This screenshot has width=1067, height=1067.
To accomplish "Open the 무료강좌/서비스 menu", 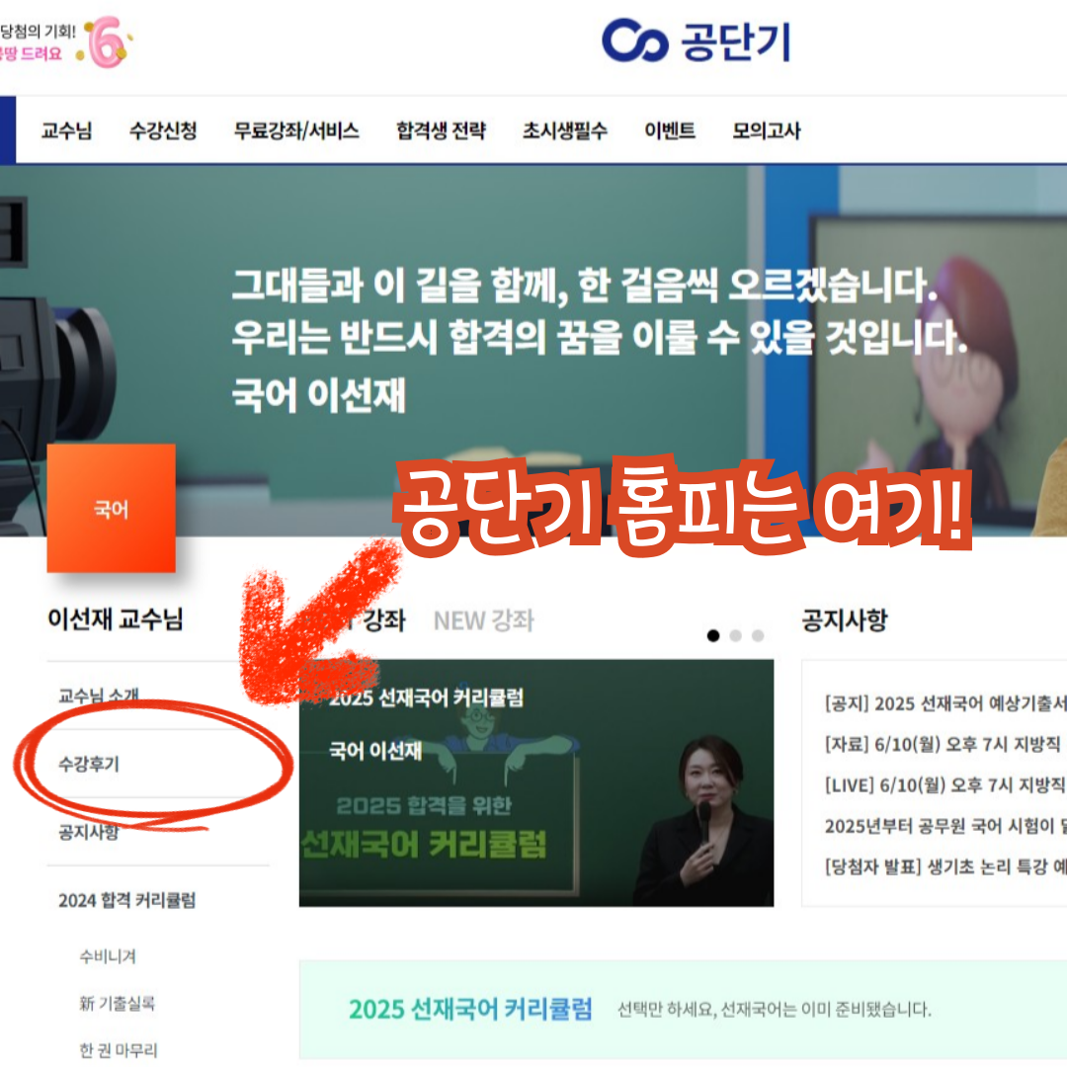I will pyautogui.click(x=296, y=130).
